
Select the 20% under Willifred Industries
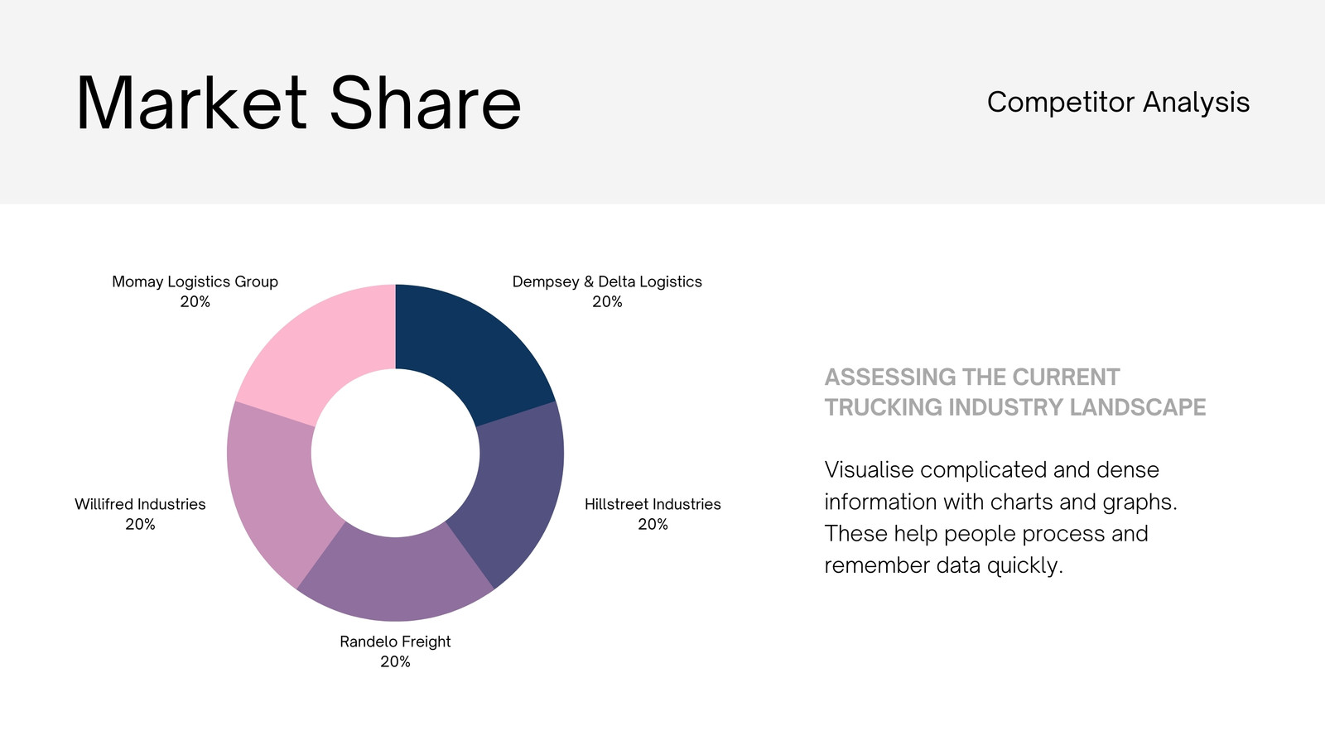(140, 524)
